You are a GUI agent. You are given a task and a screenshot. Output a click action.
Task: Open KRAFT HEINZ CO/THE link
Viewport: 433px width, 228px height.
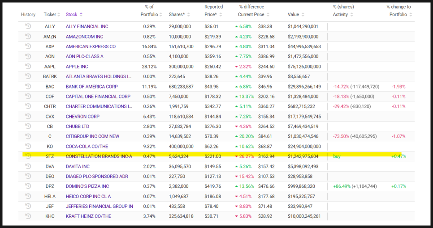click(x=88, y=216)
